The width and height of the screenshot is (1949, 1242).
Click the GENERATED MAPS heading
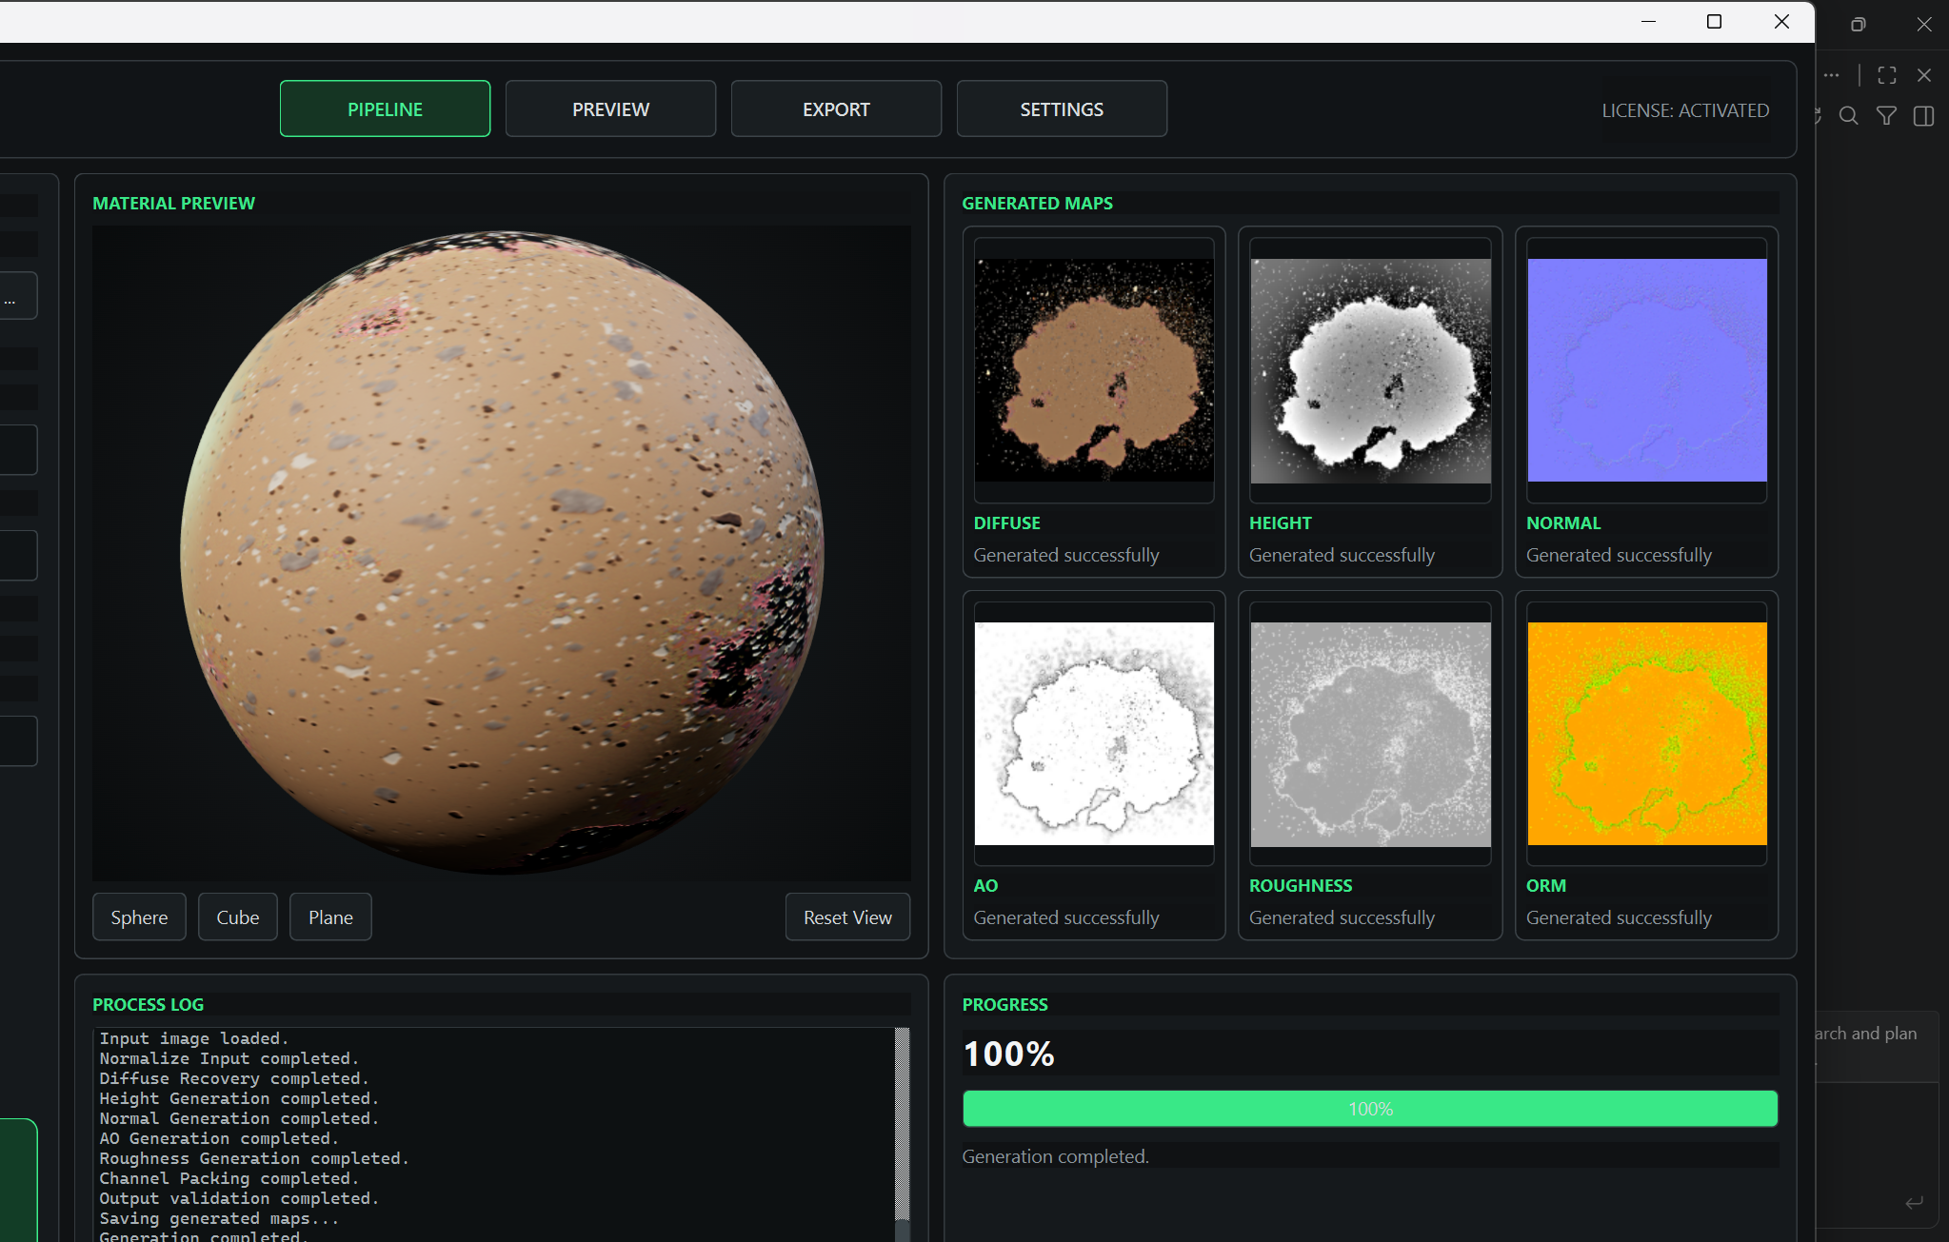point(1037,203)
